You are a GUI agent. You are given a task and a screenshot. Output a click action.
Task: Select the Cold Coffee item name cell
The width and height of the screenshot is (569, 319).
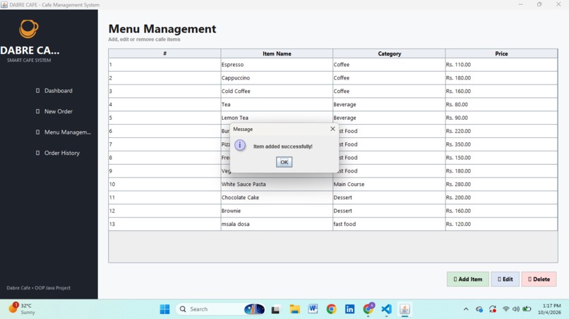pyautogui.click(x=277, y=92)
